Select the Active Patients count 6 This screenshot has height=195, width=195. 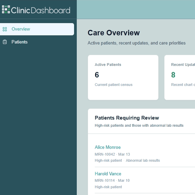pyautogui.click(x=97, y=75)
